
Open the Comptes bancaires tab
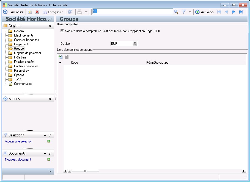click(x=26, y=40)
